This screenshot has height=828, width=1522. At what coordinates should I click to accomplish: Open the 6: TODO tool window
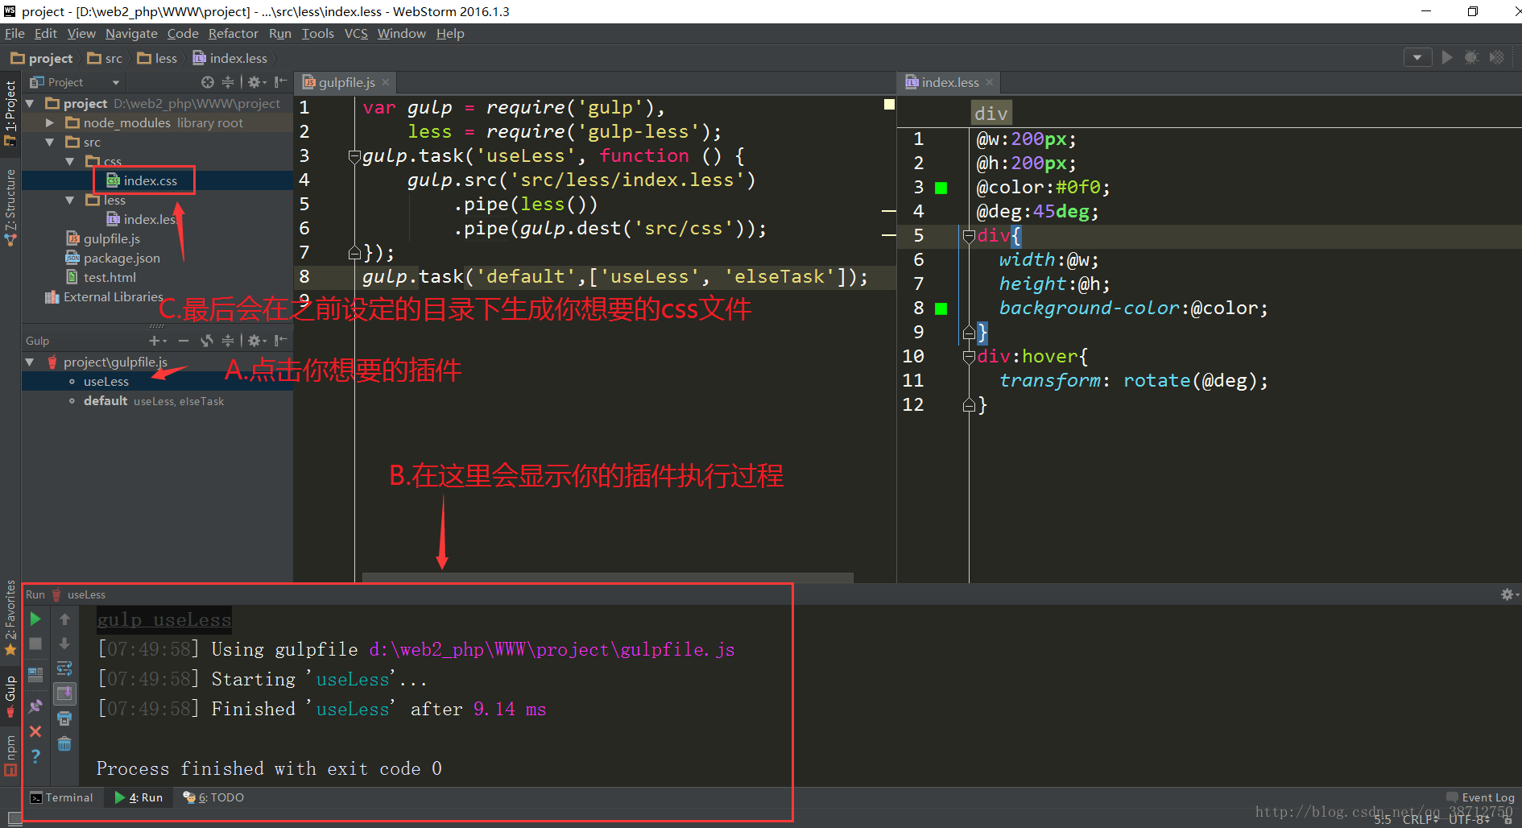(213, 797)
